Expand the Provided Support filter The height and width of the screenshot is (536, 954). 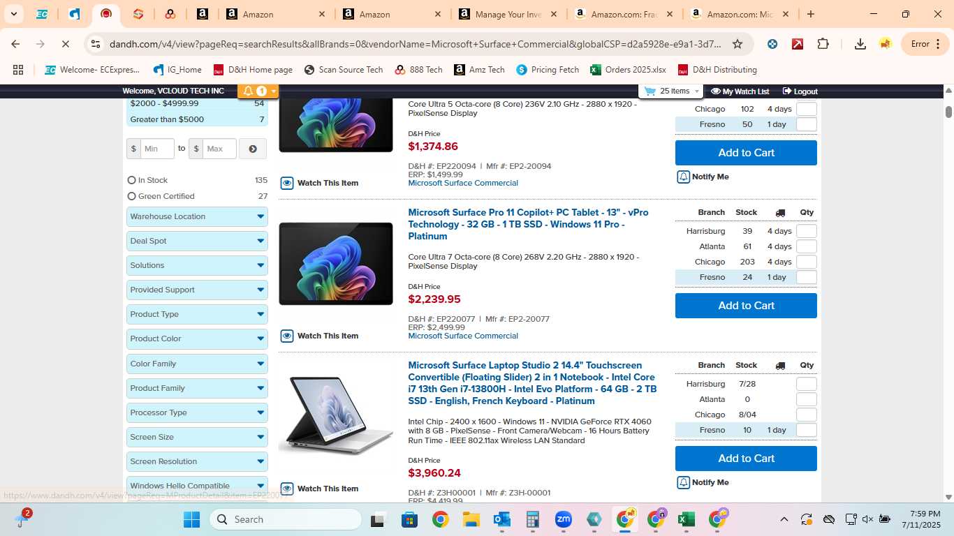pos(197,290)
